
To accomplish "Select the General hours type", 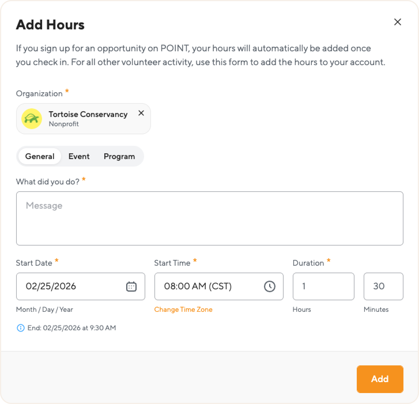I will pos(40,156).
